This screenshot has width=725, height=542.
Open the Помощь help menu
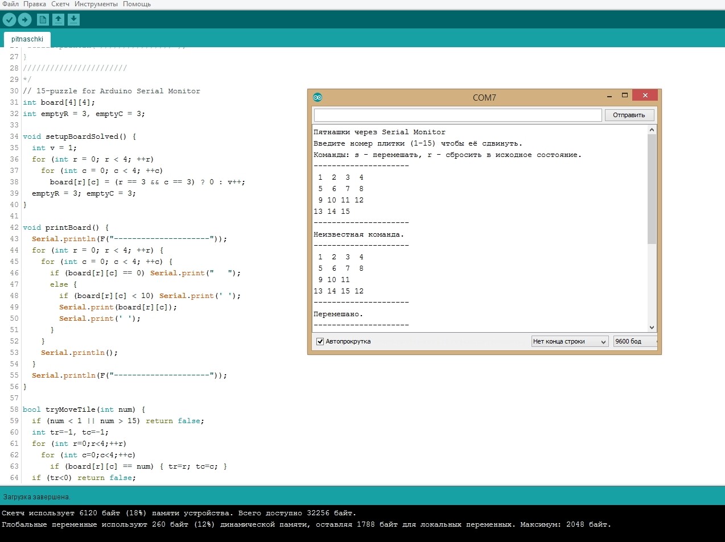point(137,4)
